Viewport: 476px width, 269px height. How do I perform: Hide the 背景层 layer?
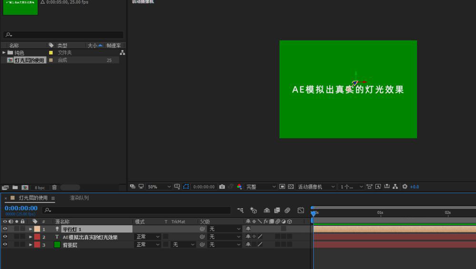click(5, 244)
